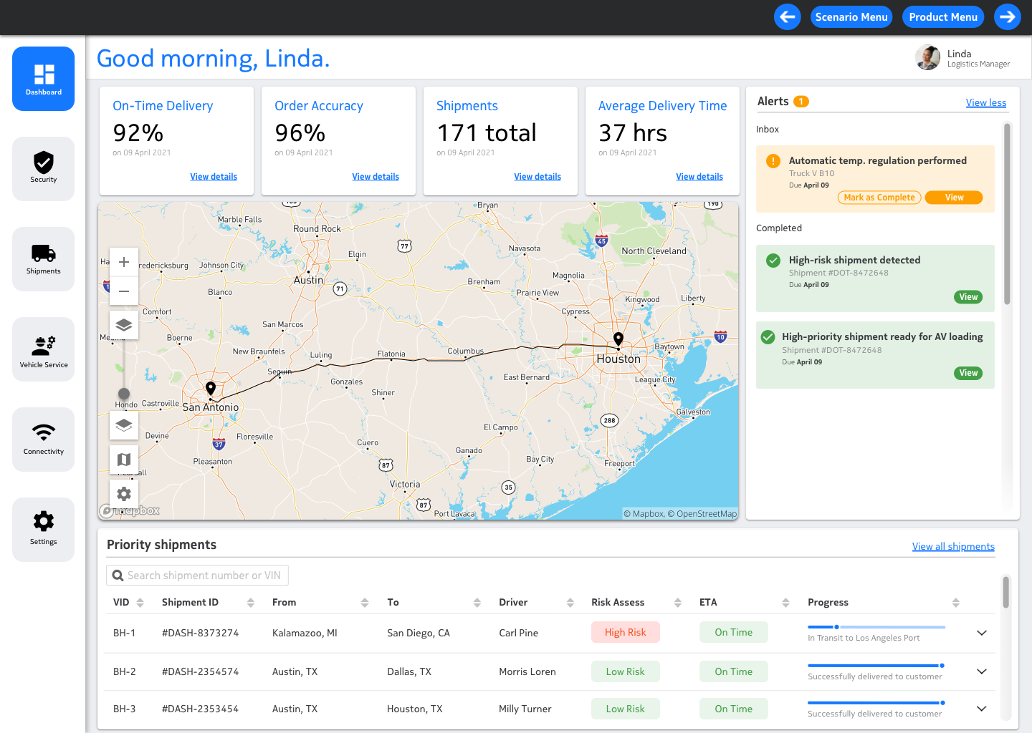Sort table by Driver column
Image resolution: width=1032 pixels, height=733 pixels.
tap(570, 603)
